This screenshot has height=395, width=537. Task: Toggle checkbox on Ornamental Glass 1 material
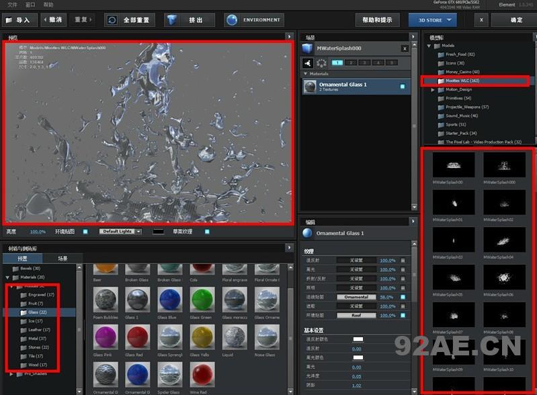(x=403, y=87)
